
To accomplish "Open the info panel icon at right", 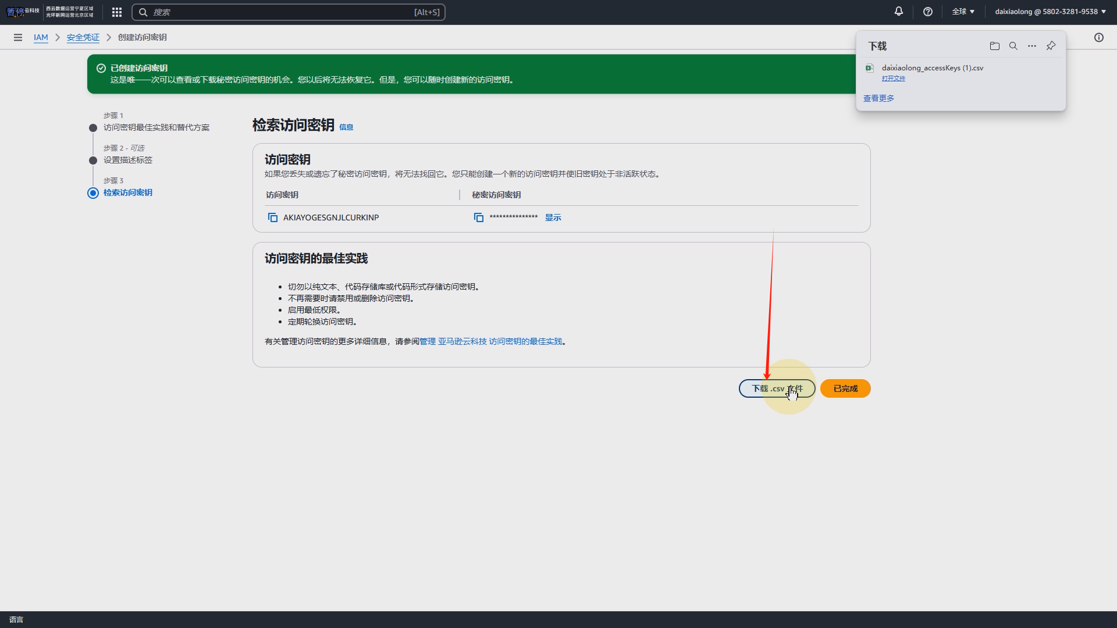I will point(1099,37).
